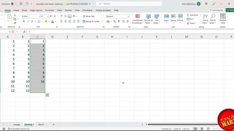Click Accessibility: Good to go status
This screenshot has width=234, height=131.
(x=19, y=129)
